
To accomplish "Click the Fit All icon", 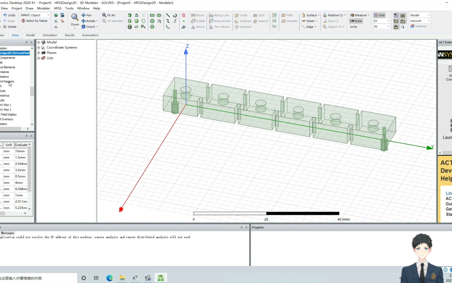I will click(x=104, y=15).
